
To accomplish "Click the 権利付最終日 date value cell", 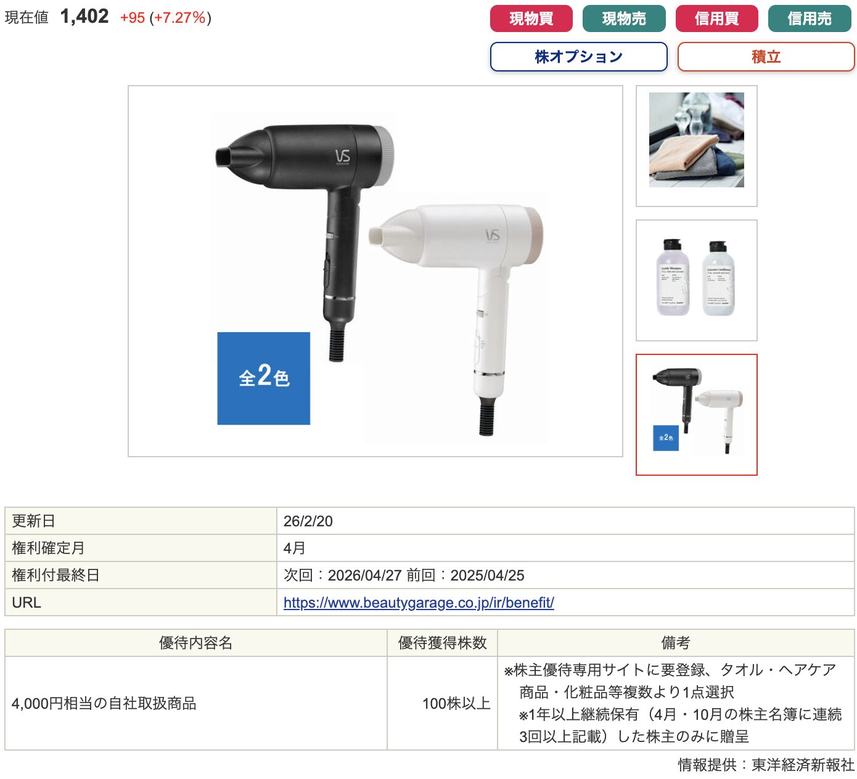I will tap(565, 575).
